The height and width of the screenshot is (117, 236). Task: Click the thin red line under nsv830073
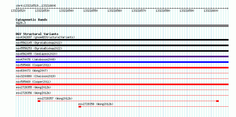coord(122,73)
